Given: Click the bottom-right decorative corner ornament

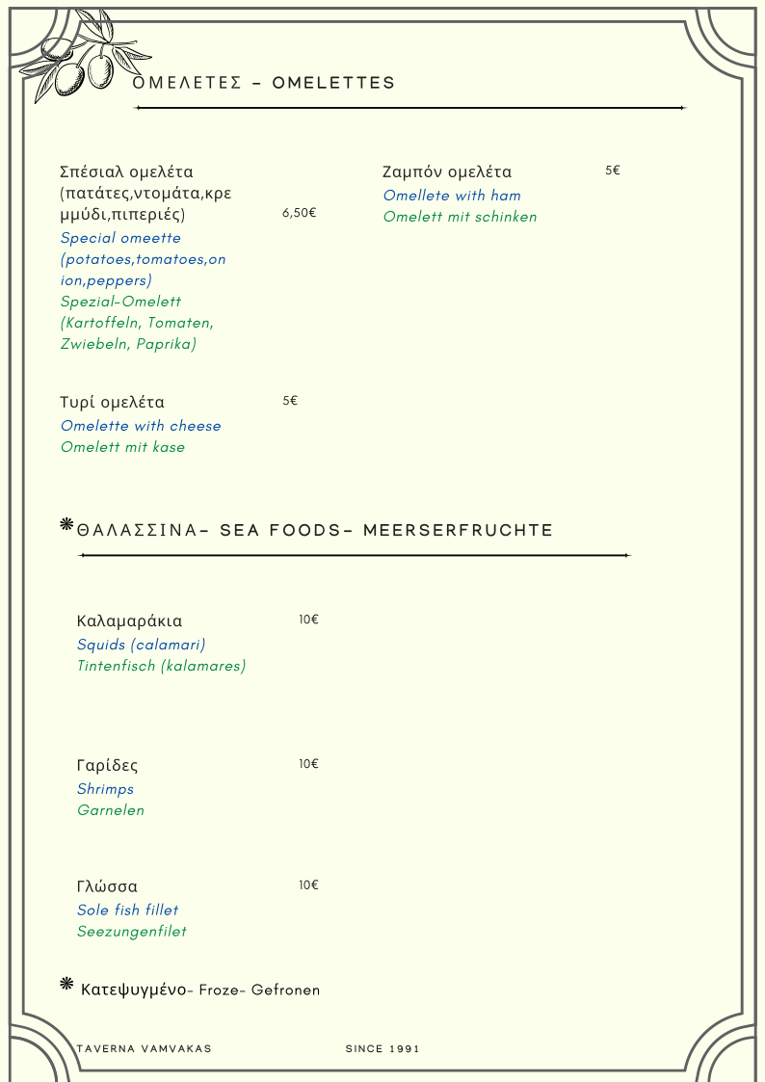Looking at the screenshot, I should [x=724, y=1046].
